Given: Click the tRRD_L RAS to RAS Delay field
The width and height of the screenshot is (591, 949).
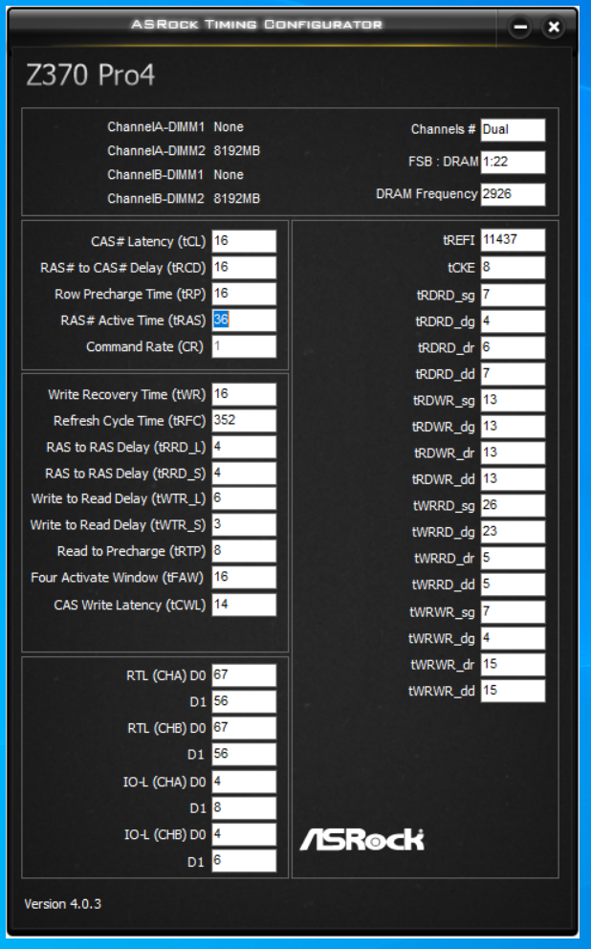Looking at the screenshot, I should click(244, 447).
